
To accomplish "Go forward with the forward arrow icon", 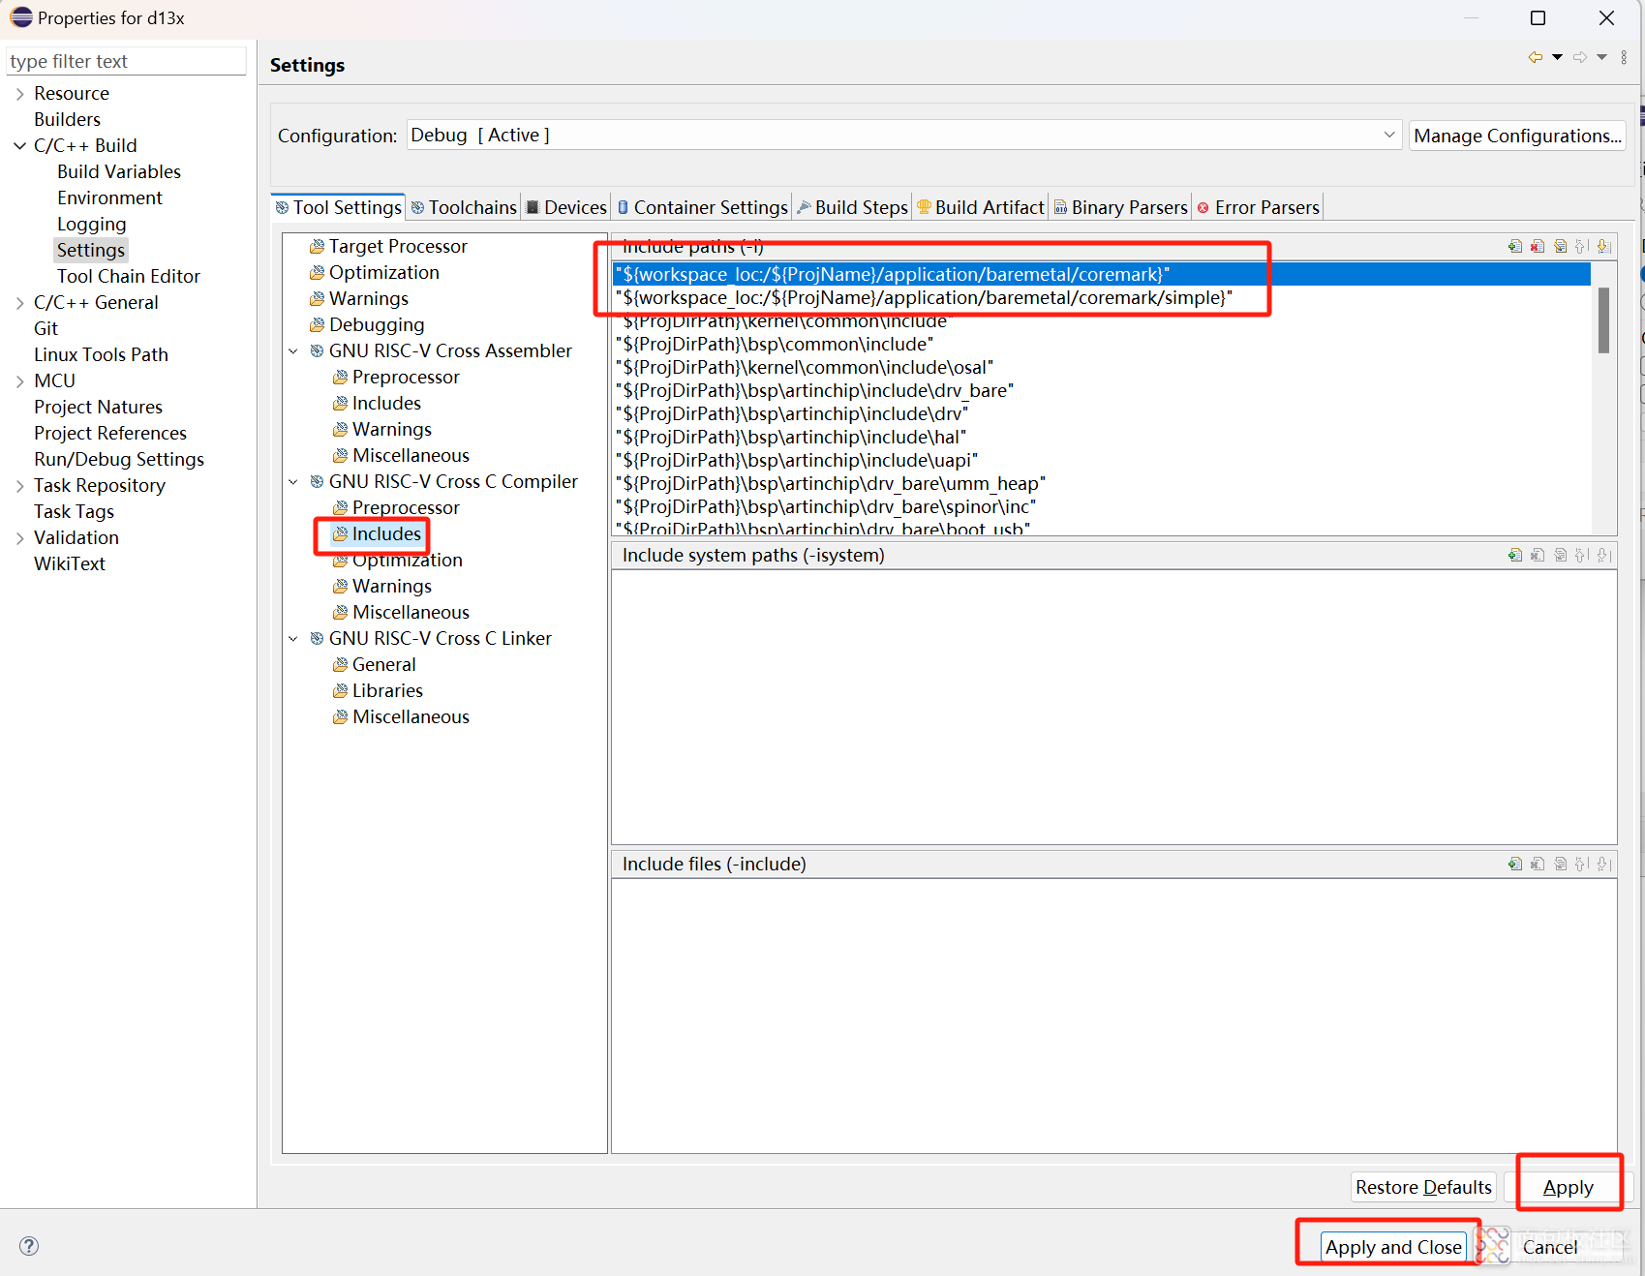I will point(1580,57).
